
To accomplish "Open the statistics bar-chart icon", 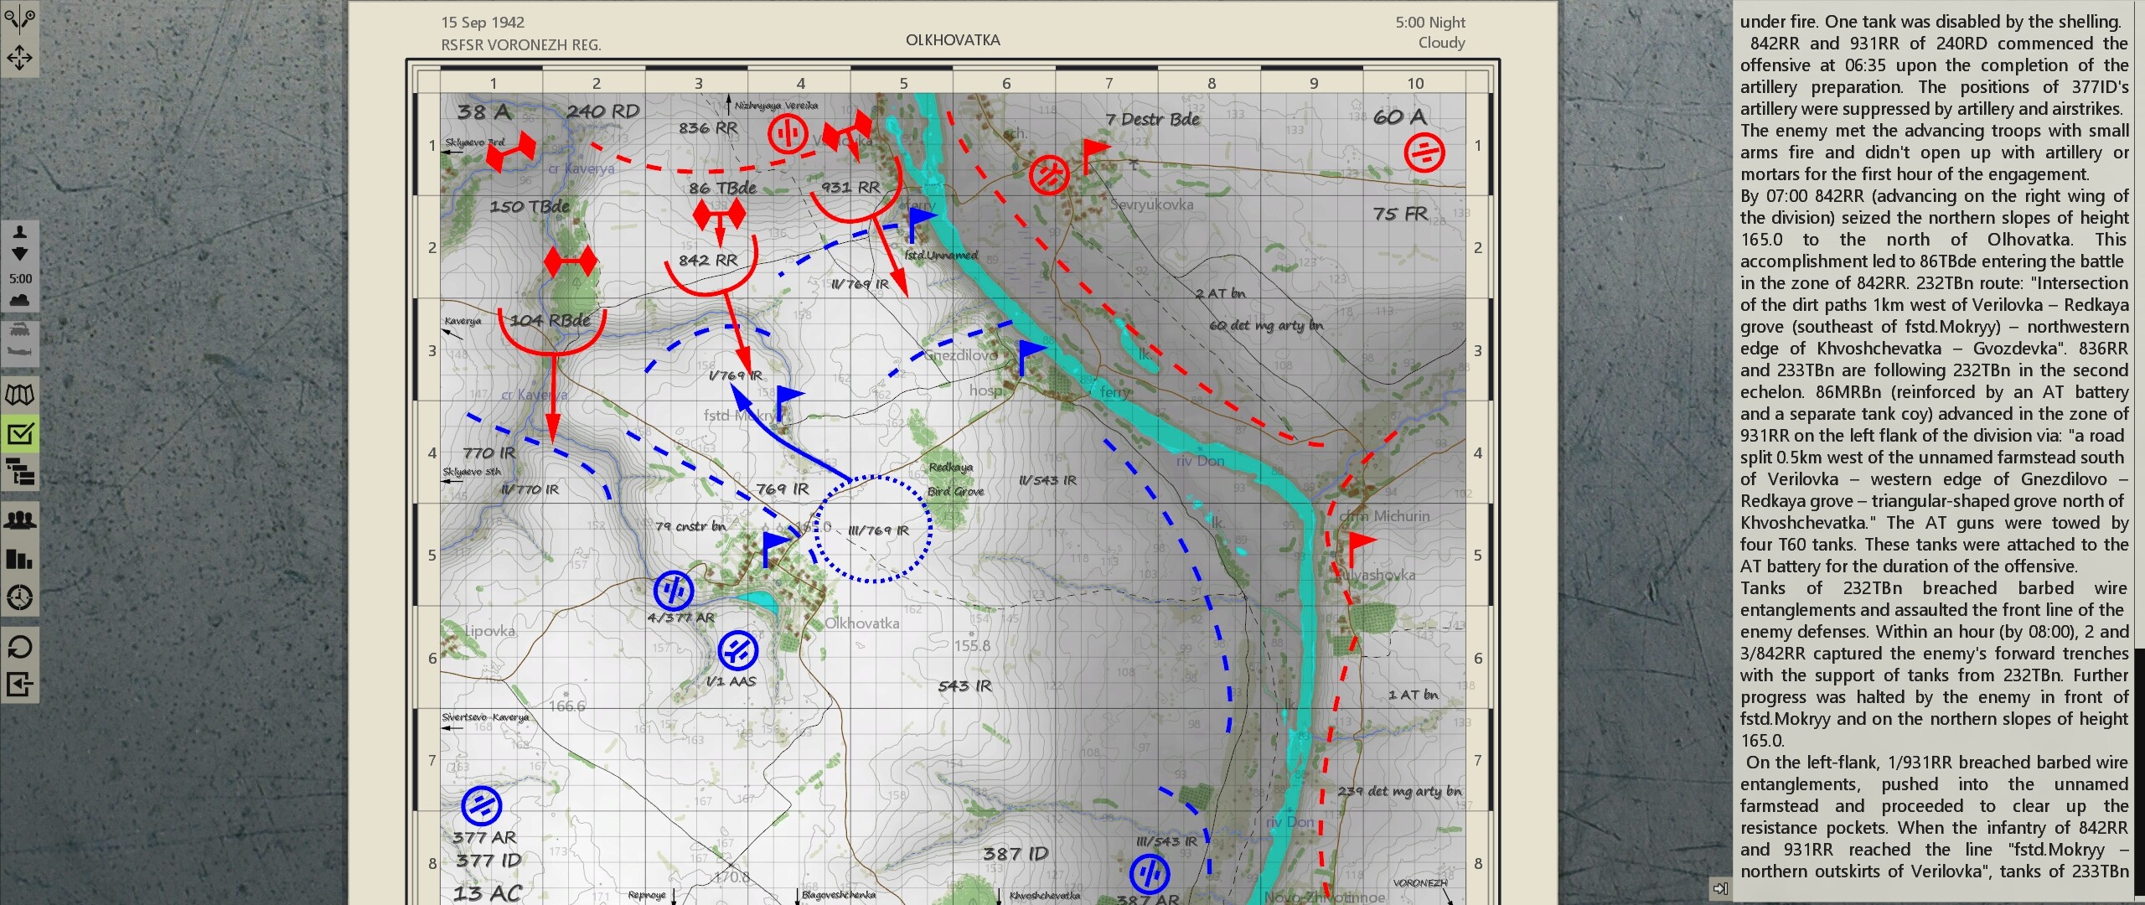I will (20, 557).
